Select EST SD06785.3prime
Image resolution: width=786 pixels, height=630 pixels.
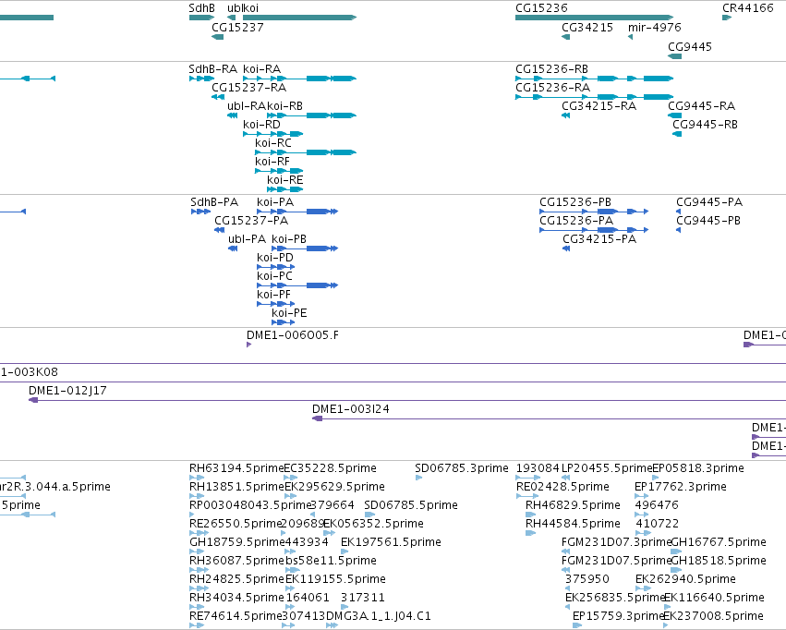(x=462, y=468)
